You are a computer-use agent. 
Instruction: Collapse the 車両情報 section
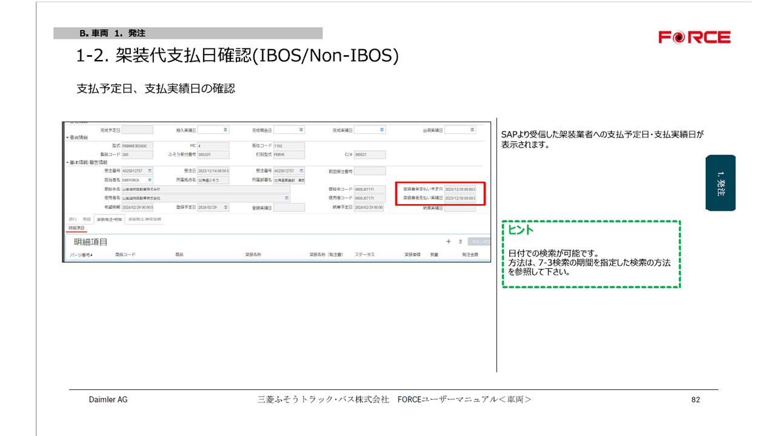[x=67, y=137]
